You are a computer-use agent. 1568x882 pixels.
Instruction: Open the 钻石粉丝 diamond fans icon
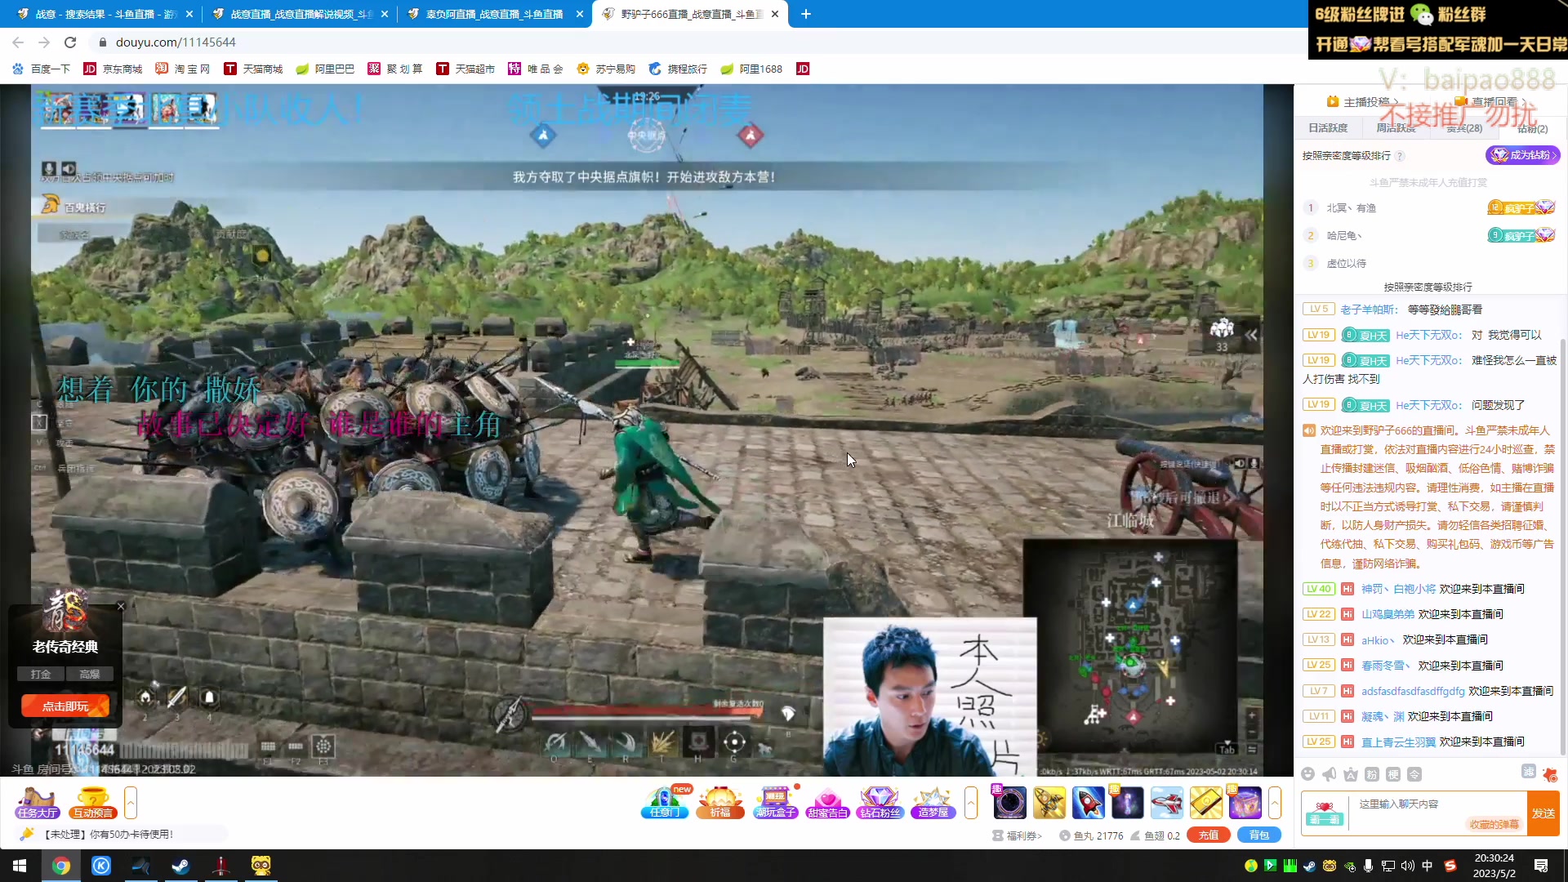click(880, 803)
